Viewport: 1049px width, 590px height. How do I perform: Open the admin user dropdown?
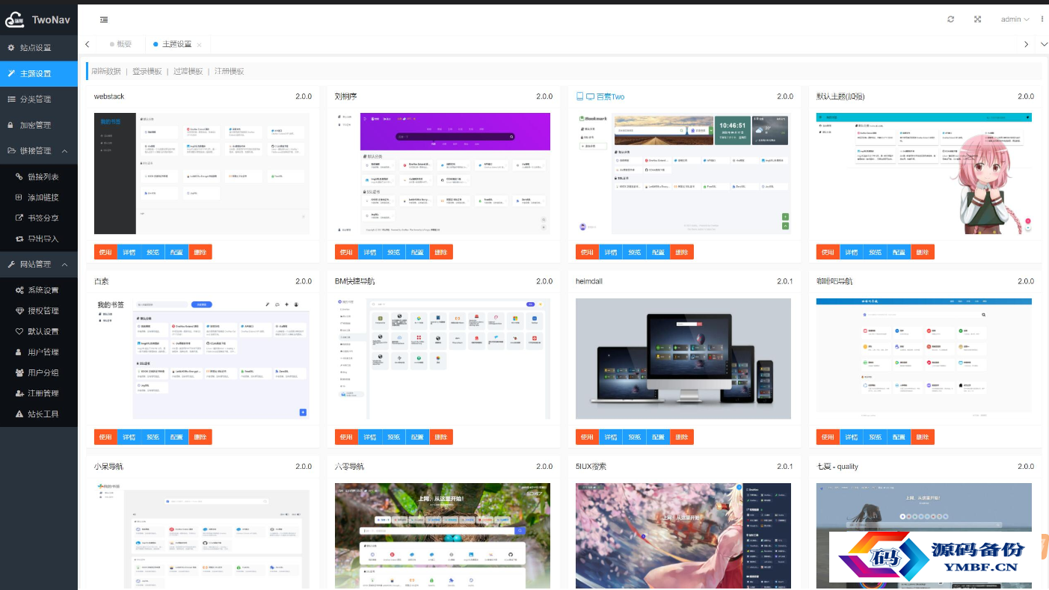(1015, 19)
